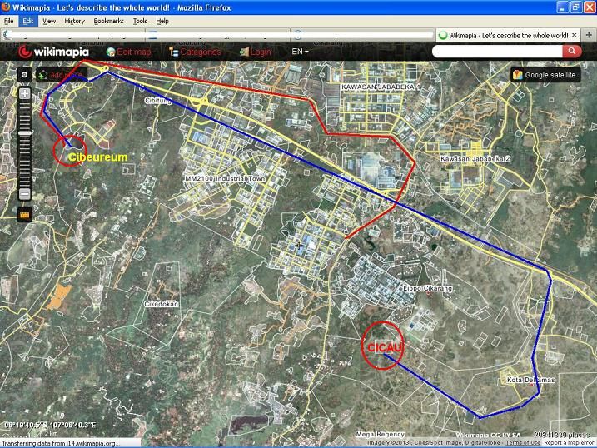This screenshot has width=597, height=448.
Task: Open the History menu
Action: click(x=74, y=21)
